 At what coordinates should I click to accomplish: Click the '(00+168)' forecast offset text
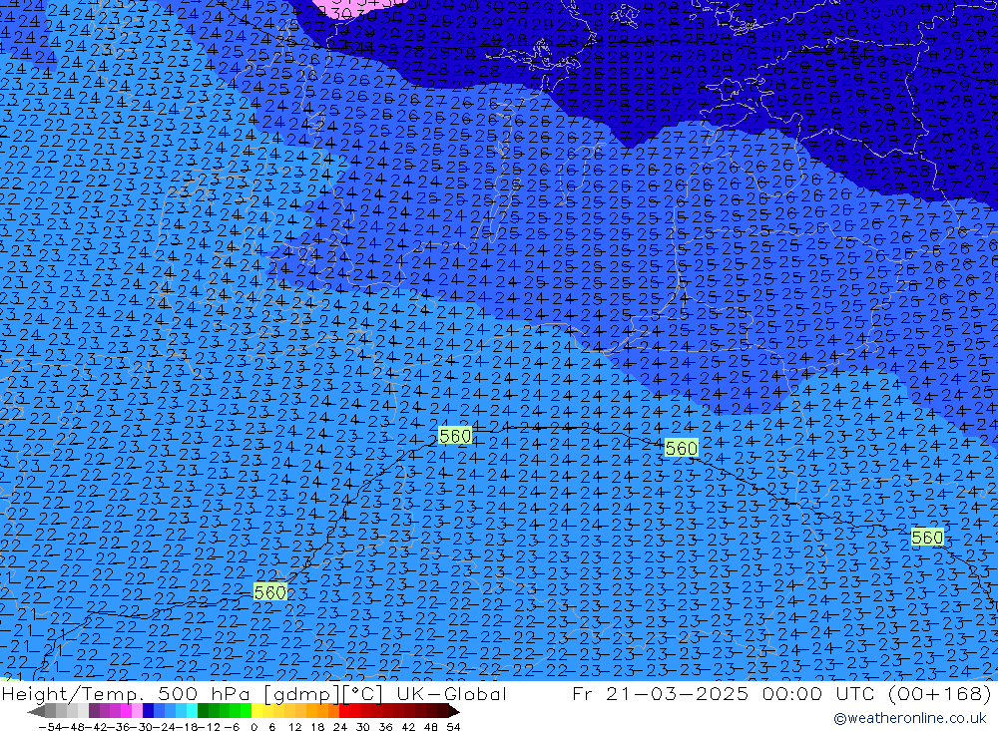point(939,694)
